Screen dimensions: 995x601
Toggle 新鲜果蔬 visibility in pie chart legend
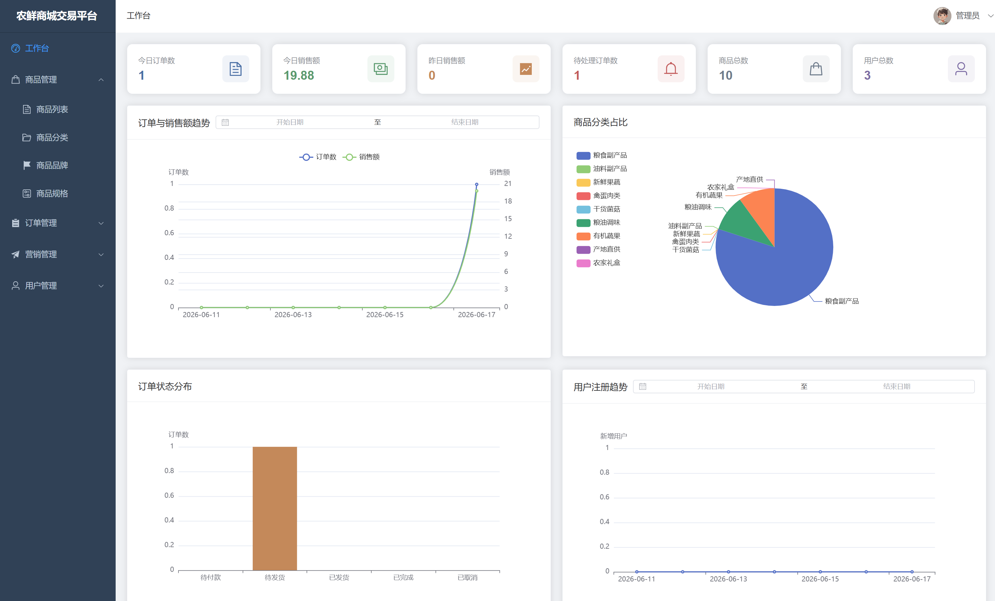[598, 182]
